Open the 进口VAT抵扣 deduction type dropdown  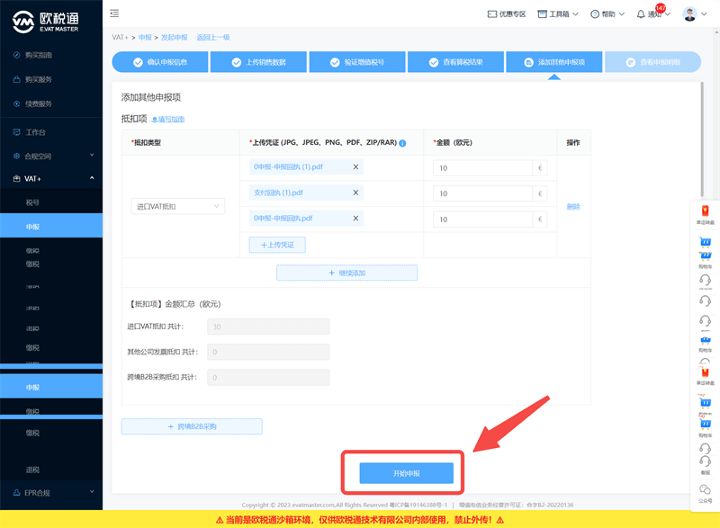pyautogui.click(x=177, y=206)
